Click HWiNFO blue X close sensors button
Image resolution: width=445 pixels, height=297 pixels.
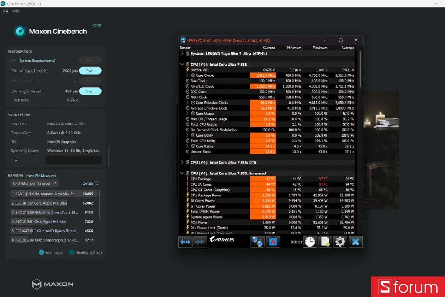click(355, 242)
